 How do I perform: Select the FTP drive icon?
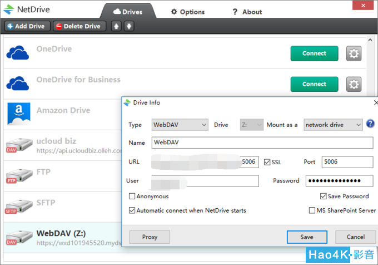[19, 176]
